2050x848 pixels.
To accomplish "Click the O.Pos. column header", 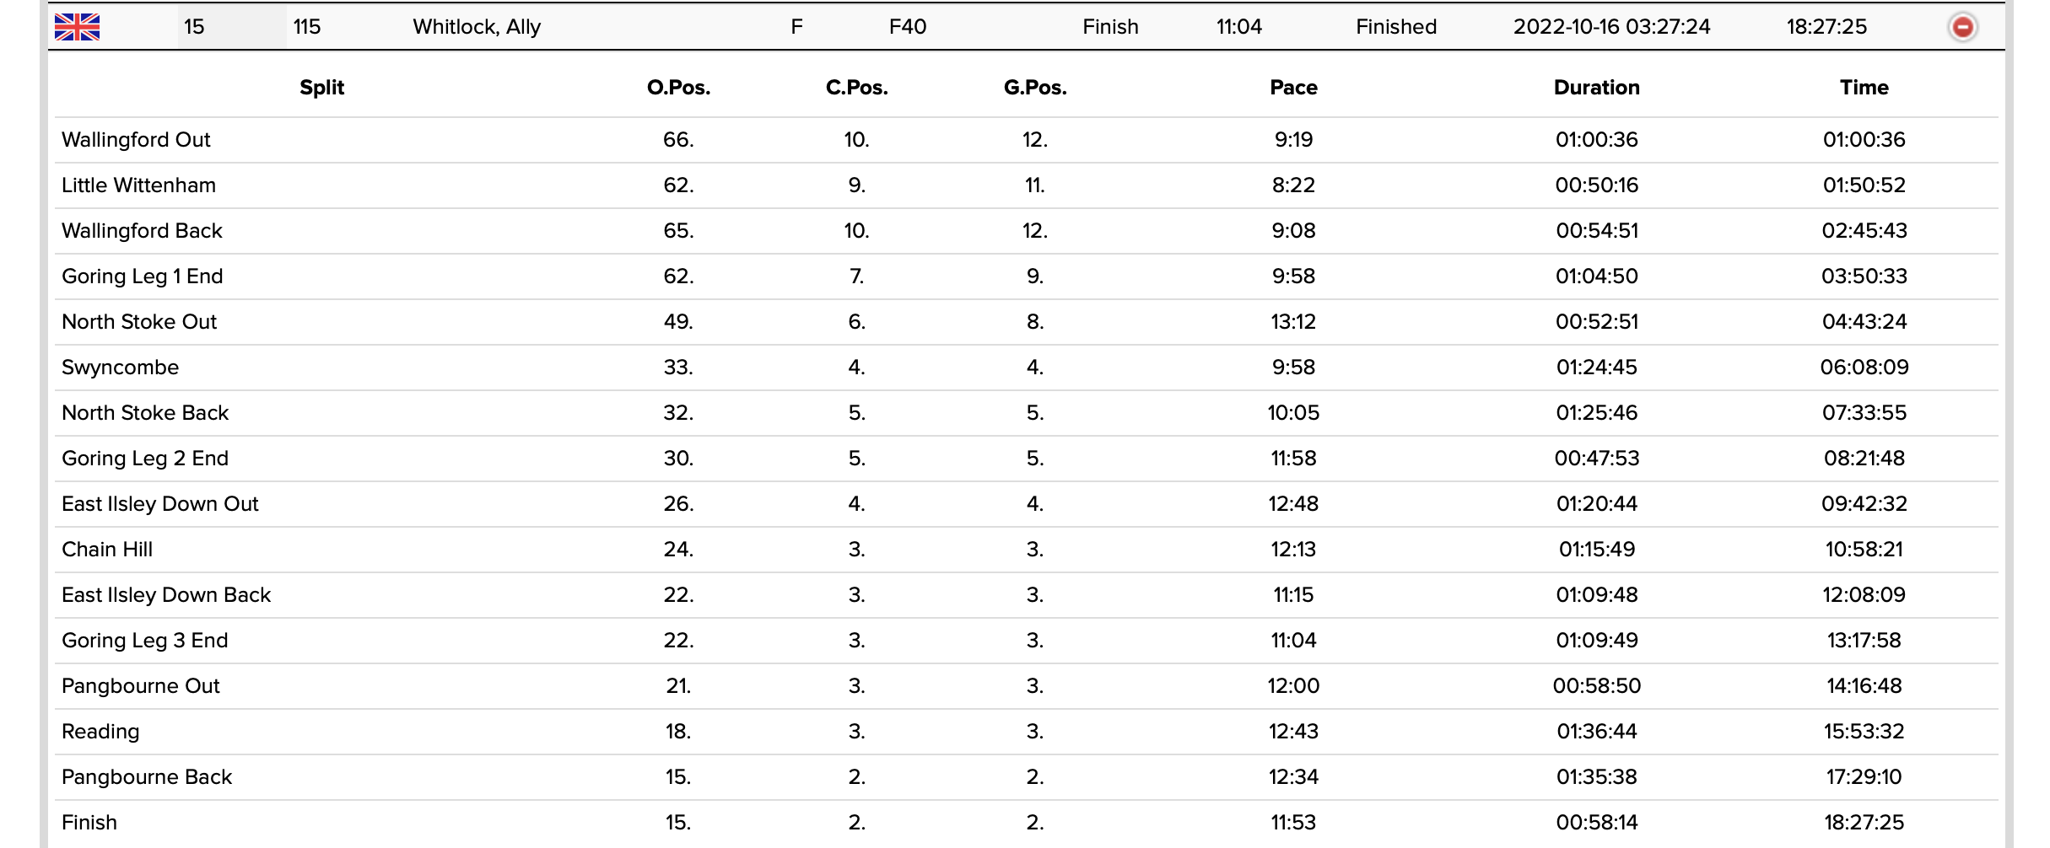I will pyautogui.click(x=678, y=88).
